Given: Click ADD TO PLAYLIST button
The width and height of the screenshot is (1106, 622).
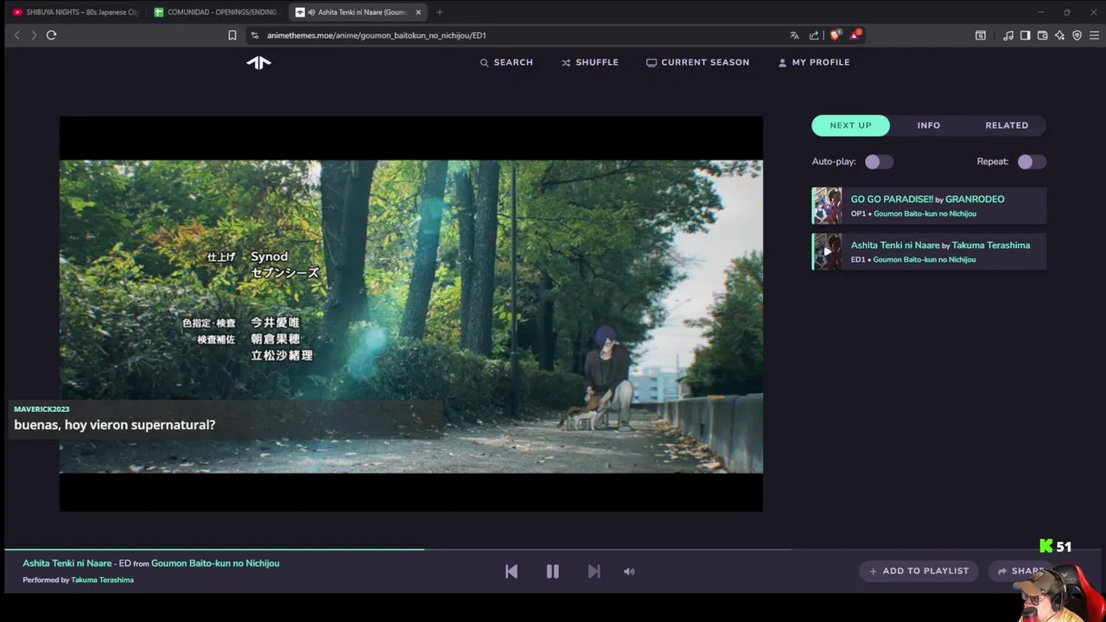Looking at the screenshot, I should tap(918, 571).
